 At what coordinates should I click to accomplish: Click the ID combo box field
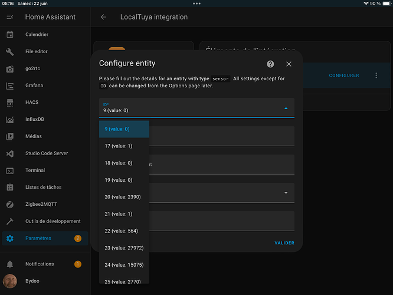click(x=196, y=108)
